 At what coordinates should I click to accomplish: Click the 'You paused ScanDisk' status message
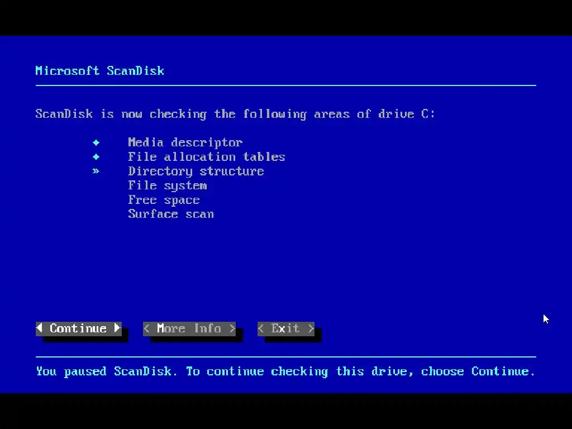pyautogui.click(x=285, y=371)
